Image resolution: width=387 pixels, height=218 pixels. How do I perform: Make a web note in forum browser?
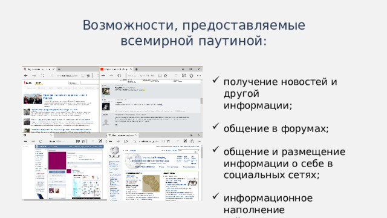[x=184, y=76]
